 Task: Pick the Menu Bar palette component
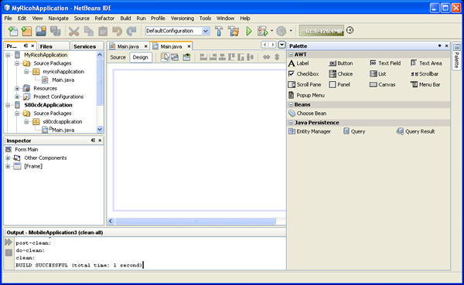425,84
